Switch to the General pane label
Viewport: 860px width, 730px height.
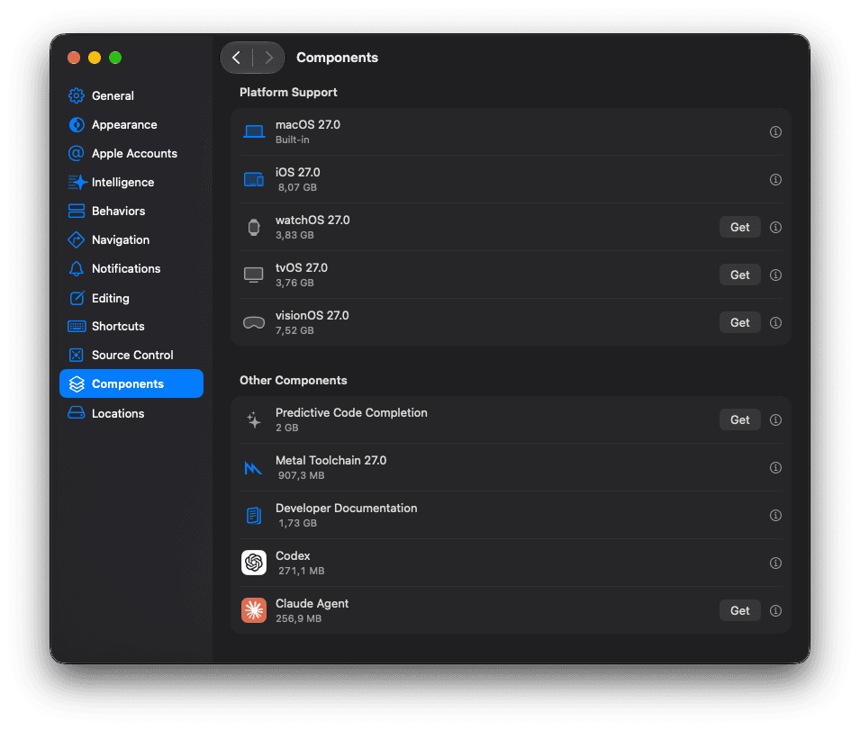click(x=113, y=96)
